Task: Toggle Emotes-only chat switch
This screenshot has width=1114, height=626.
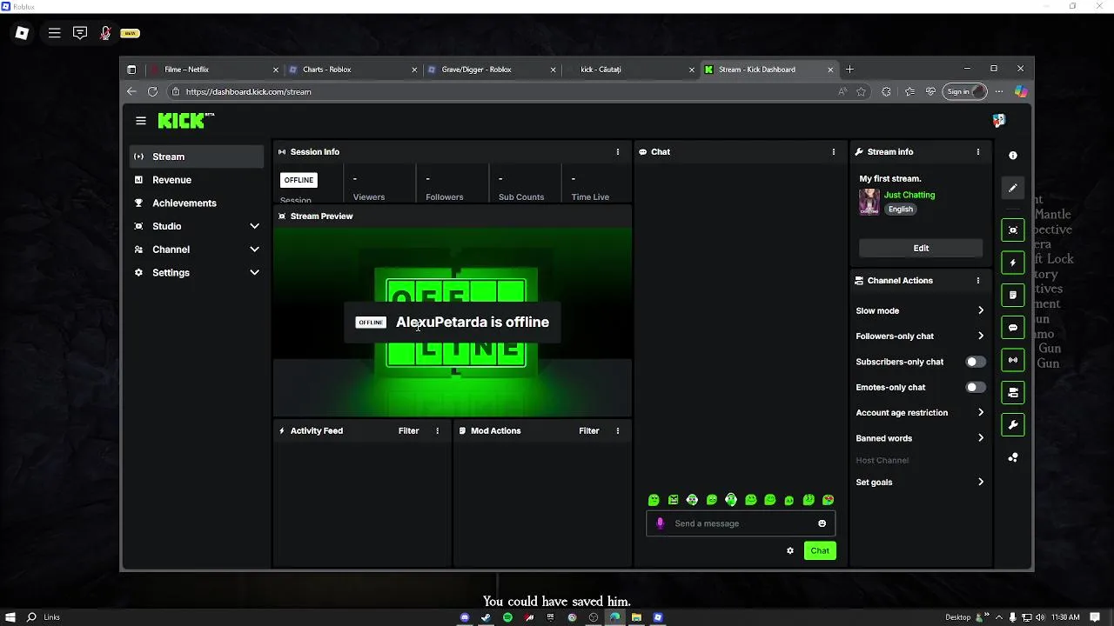Action: point(976,387)
